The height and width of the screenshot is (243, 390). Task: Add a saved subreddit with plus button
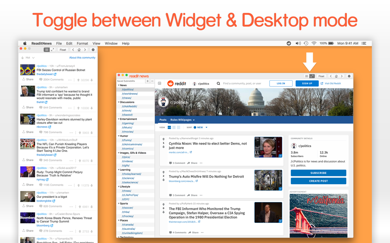click(x=147, y=81)
